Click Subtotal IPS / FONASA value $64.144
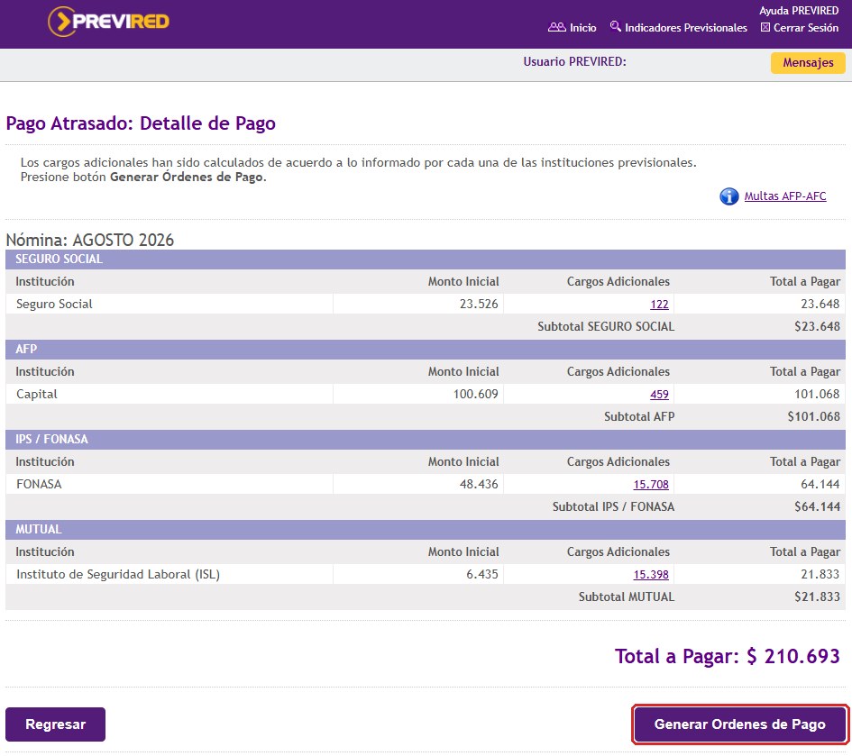The width and height of the screenshot is (852, 756). 817,506
